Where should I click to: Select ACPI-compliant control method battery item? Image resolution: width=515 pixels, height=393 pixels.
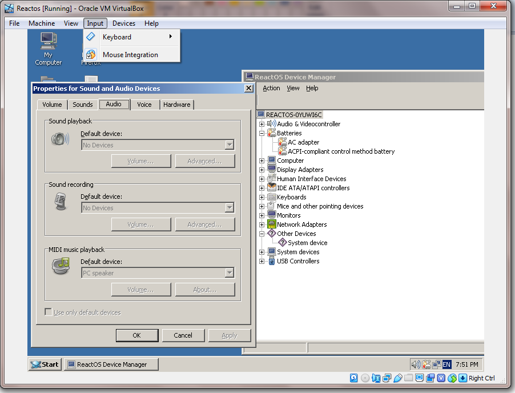(x=341, y=151)
